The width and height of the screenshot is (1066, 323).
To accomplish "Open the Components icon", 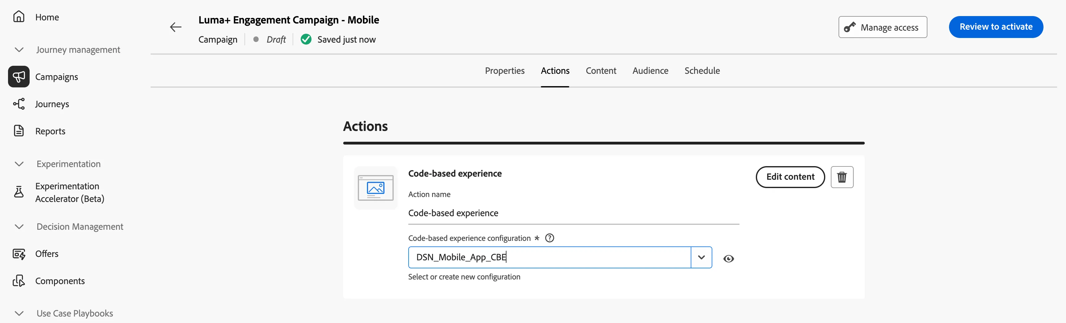I will click(x=19, y=281).
